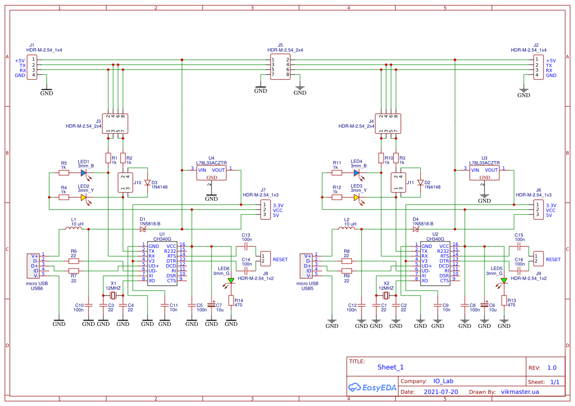Screen dimensions: 575x406
Task: Click the L78L33ACZTR regulator U4
Action: click(x=211, y=173)
